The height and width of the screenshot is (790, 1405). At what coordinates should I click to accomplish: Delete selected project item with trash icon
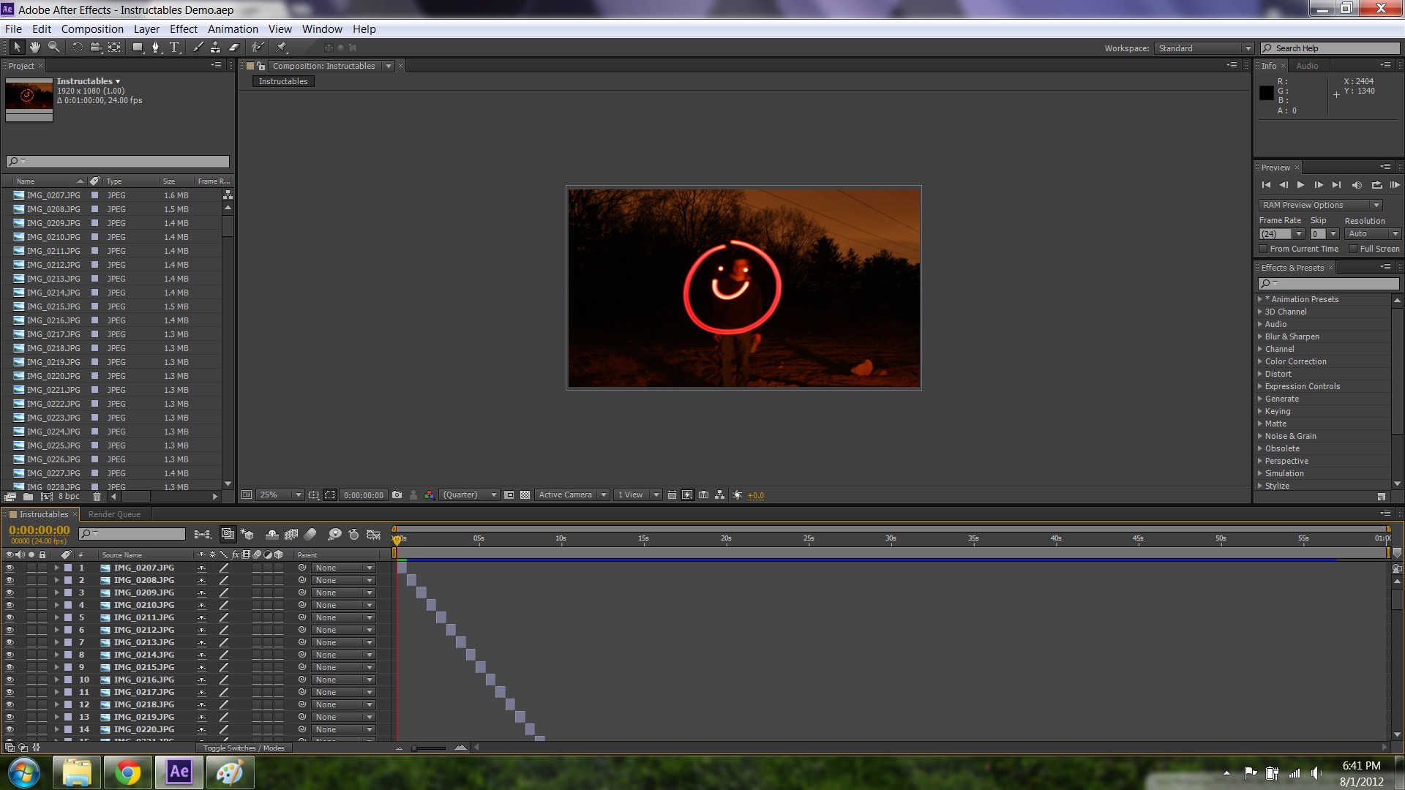click(x=97, y=497)
